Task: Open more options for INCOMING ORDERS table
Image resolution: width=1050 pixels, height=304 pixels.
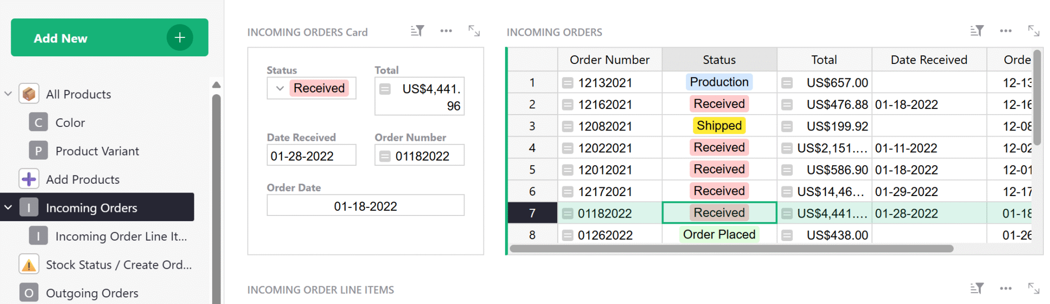Action: [1005, 31]
